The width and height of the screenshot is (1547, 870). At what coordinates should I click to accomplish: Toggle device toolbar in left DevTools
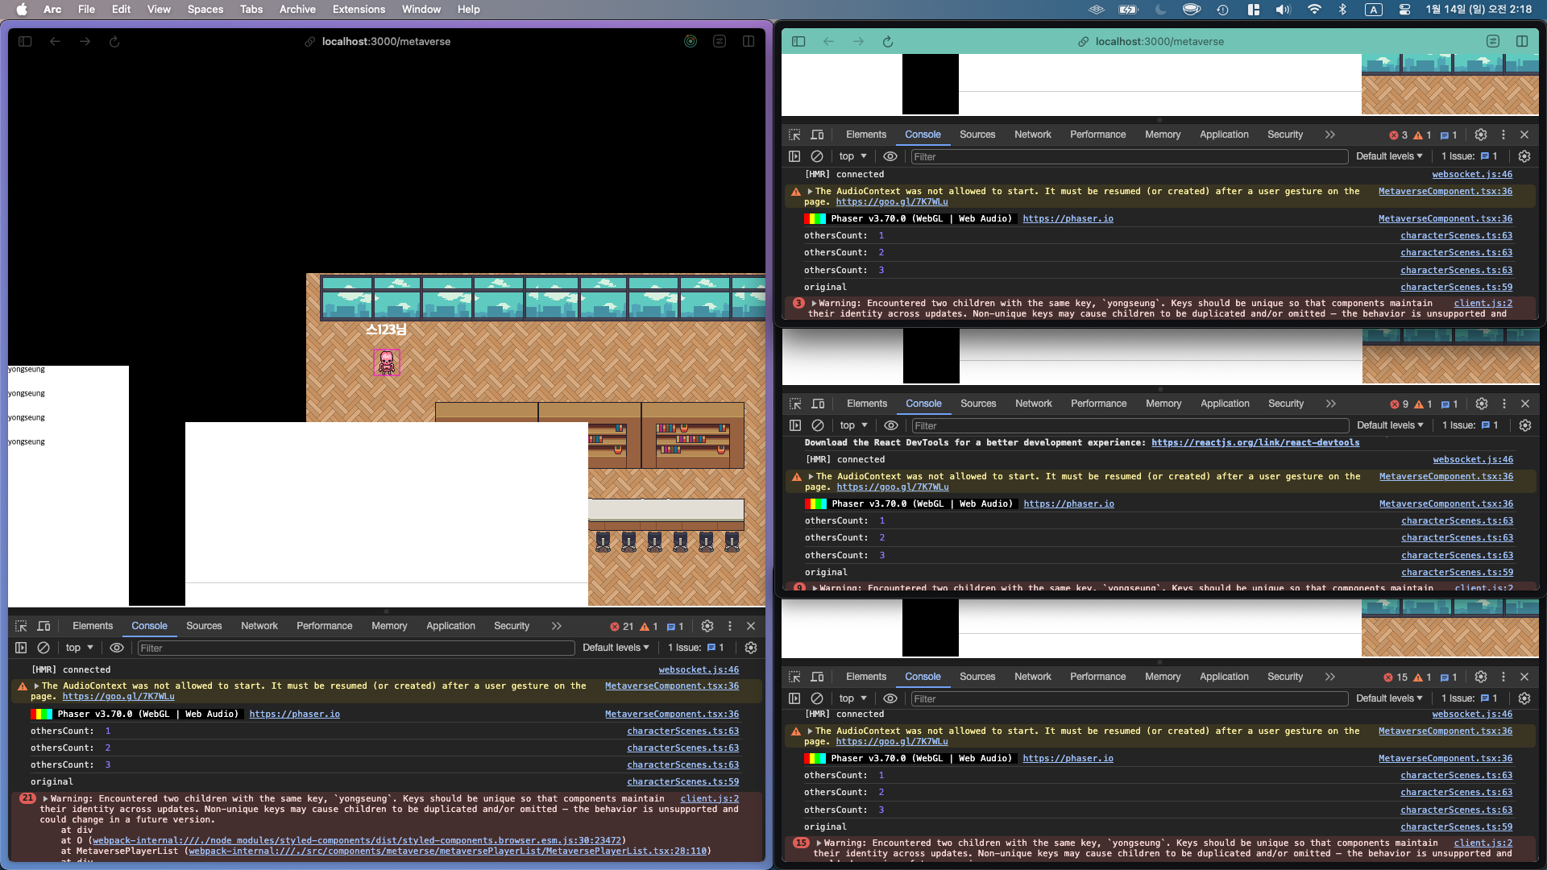[44, 626]
